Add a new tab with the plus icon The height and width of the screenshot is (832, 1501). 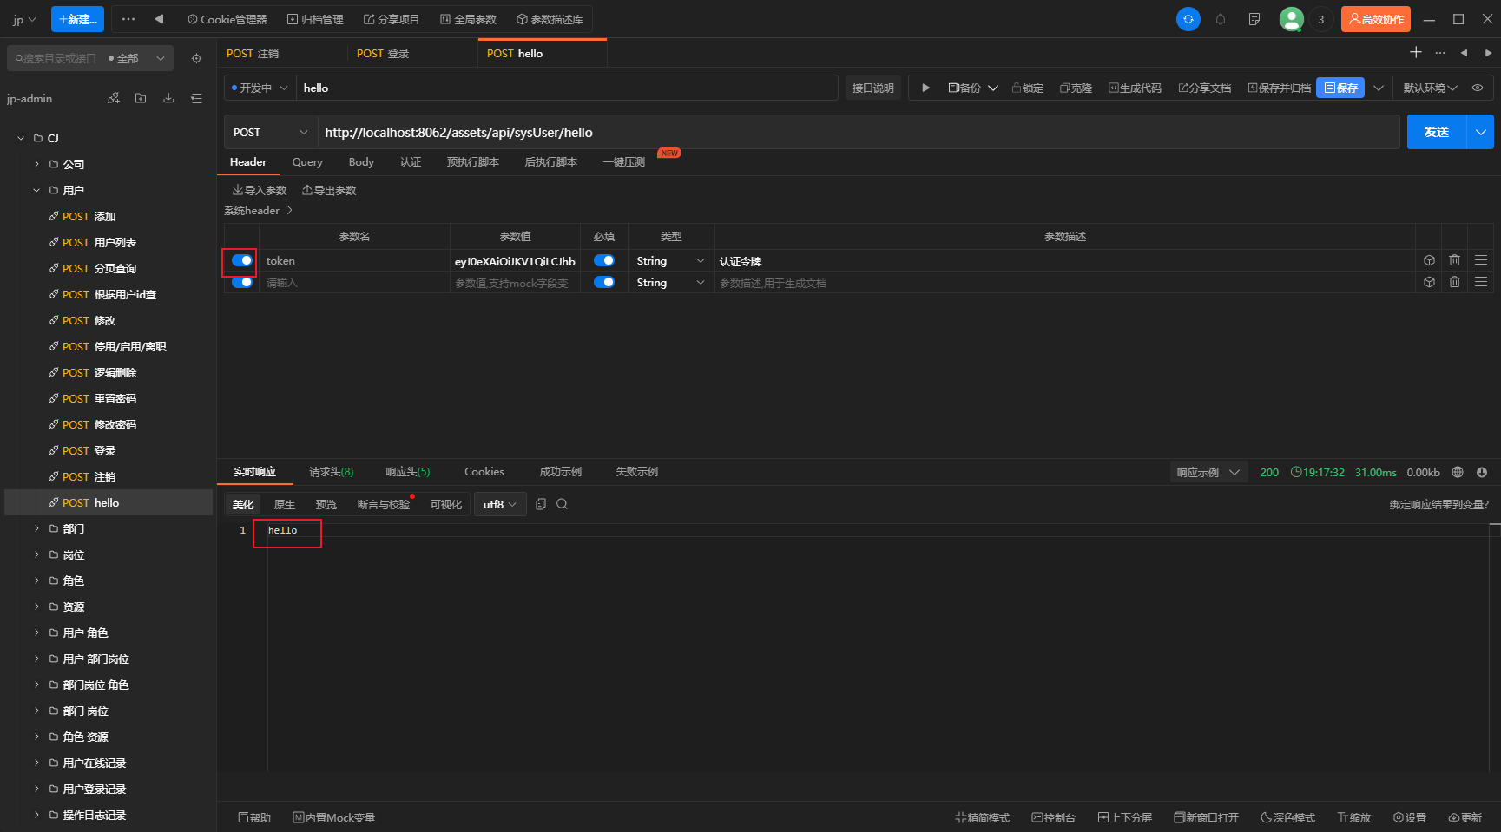tap(1416, 53)
